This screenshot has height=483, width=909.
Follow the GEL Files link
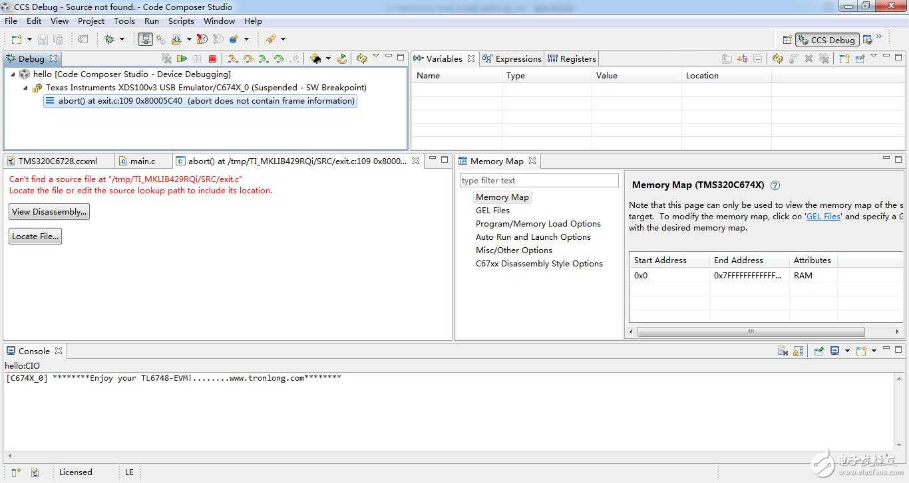823,216
